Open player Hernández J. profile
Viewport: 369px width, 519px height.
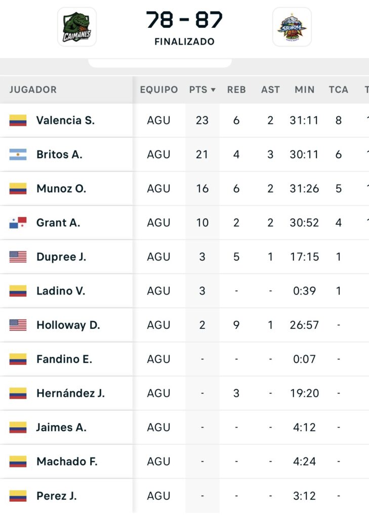[70, 393]
